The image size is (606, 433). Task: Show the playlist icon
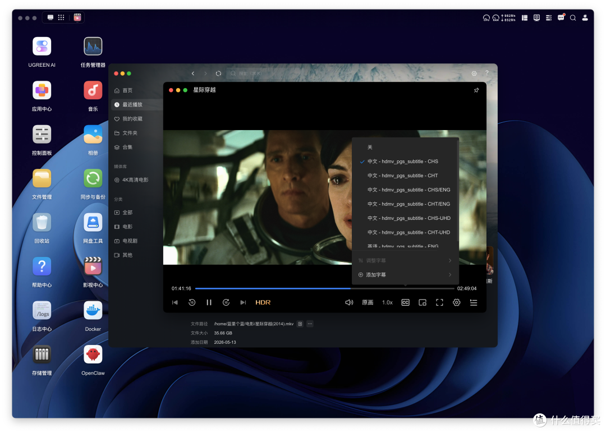click(474, 302)
